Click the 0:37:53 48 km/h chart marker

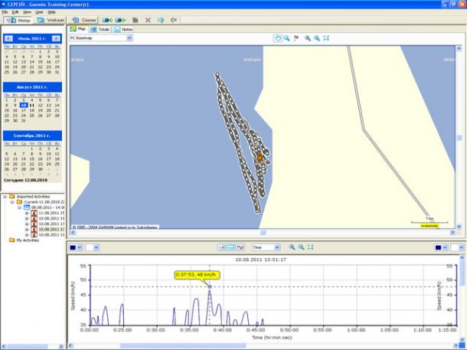197,274
